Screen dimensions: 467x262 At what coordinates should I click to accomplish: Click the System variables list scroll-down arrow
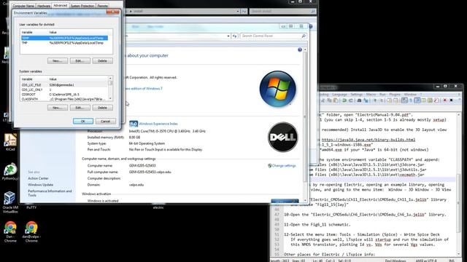point(110,98)
